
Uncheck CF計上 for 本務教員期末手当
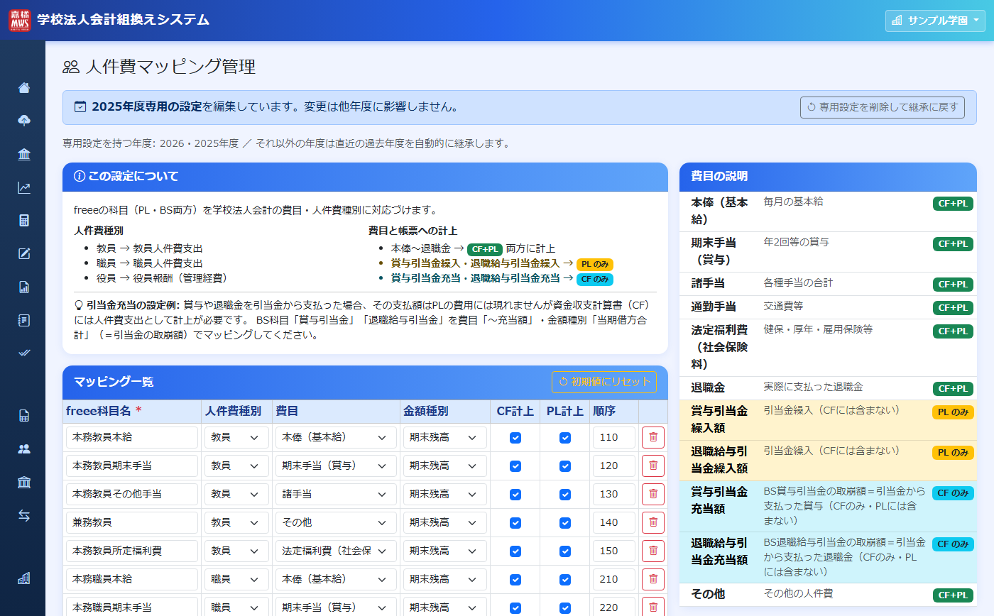coord(515,466)
